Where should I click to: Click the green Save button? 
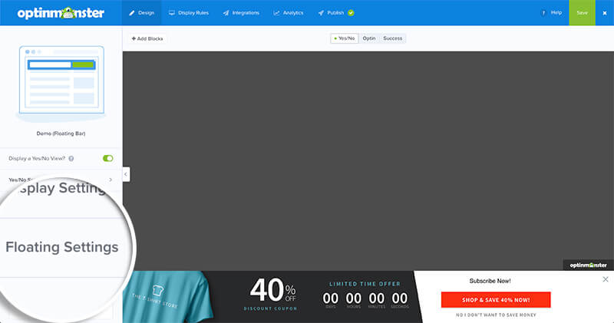coord(582,13)
